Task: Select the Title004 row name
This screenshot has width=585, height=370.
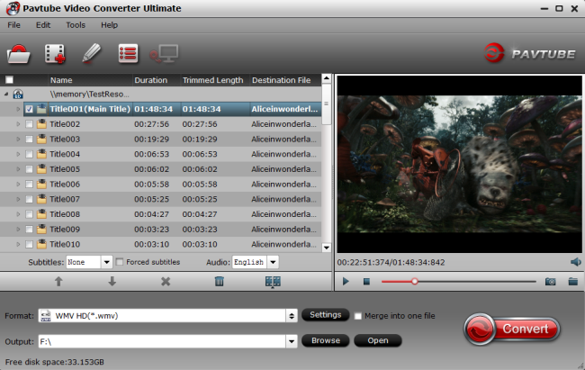Action: (x=65, y=154)
